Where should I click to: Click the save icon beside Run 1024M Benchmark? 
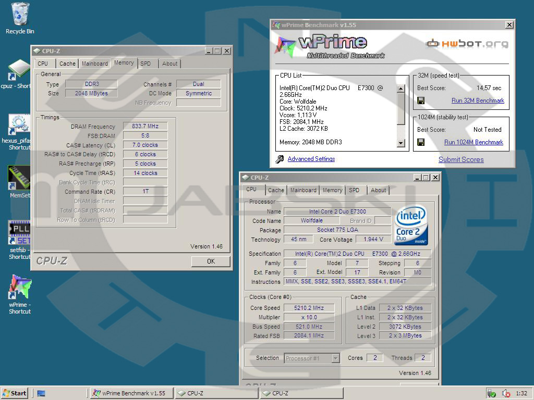421,142
